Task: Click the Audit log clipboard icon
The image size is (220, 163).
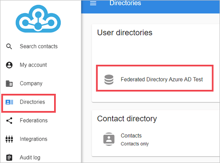Action: [x=9, y=158]
